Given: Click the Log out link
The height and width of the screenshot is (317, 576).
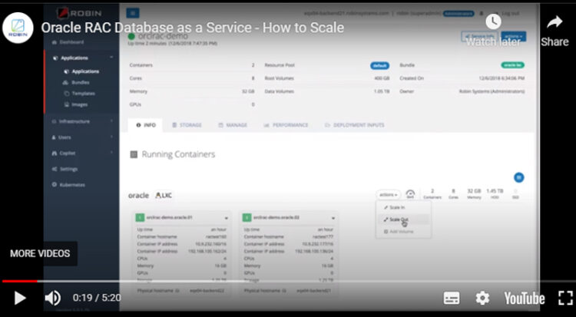Looking at the screenshot, I should (510, 13).
